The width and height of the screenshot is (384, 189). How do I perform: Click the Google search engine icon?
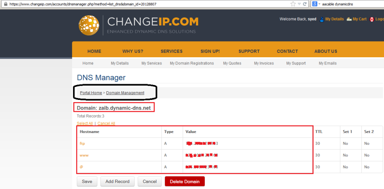click(314, 4)
